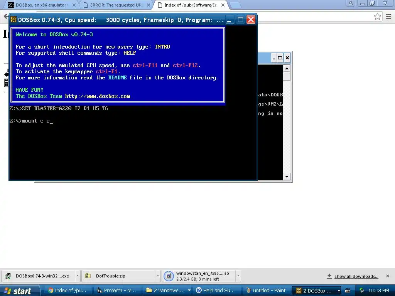Click the README word in welcome text
Screen dimensions: 395x296
(x=117, y=77)
